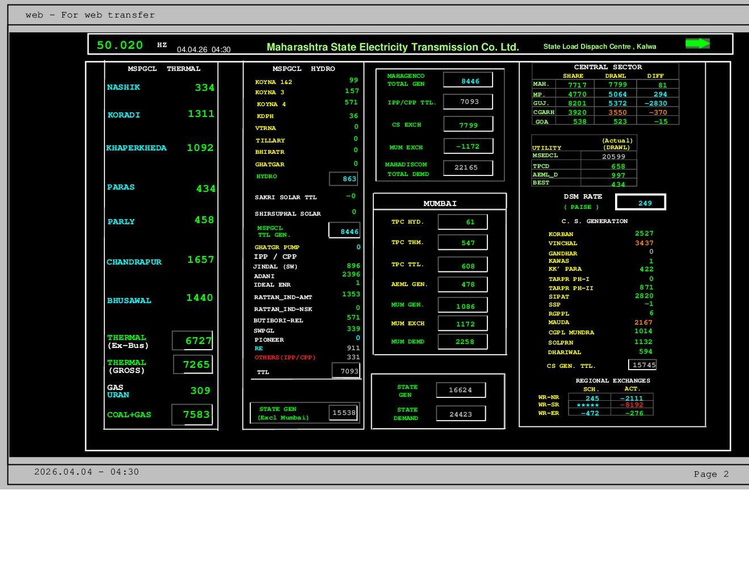Select the CS GEN. TTL. value box

pyautogui.click(x=643, y=365)
